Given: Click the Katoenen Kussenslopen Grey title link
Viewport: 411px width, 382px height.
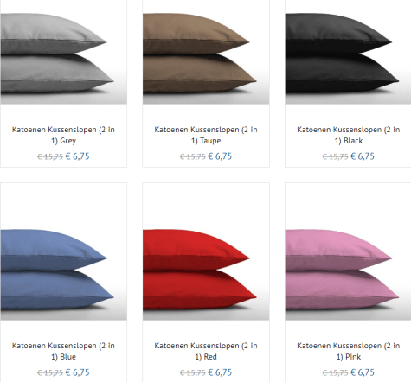Looking at the screenshot, I should click(63, 135).
